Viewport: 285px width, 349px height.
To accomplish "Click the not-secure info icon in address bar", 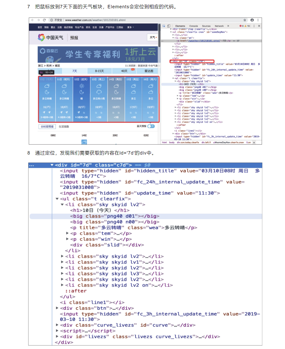I will [52, 20].
